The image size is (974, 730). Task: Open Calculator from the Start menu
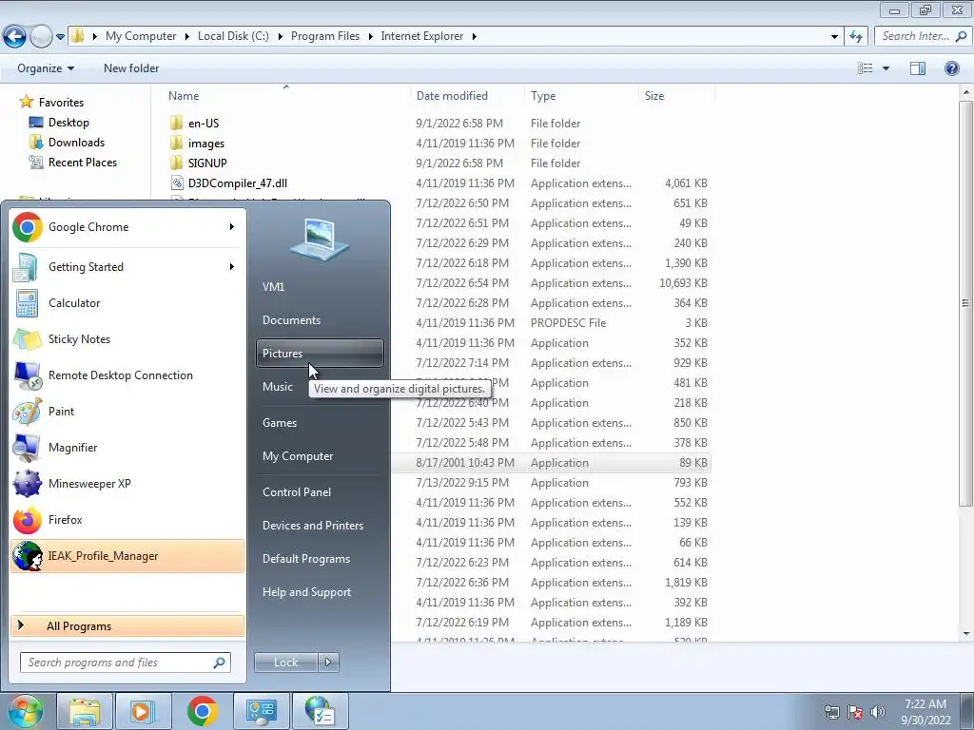coord(127,303)
